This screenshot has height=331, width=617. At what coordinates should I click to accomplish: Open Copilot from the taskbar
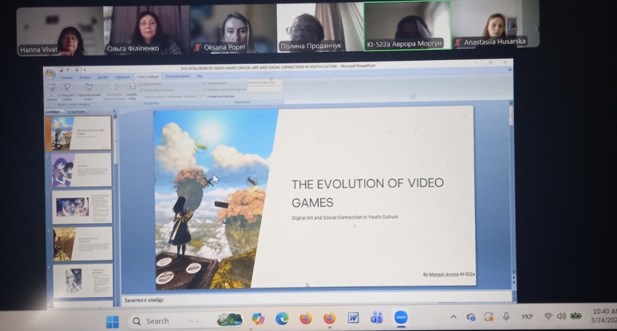[258, 319]
